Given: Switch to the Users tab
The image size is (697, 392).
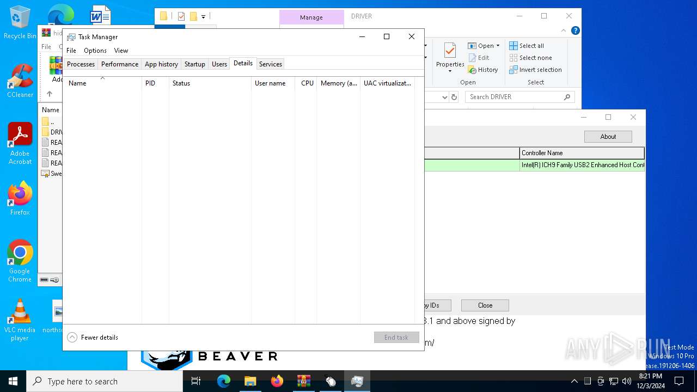Looking at the screenshot, I should 219,64.
